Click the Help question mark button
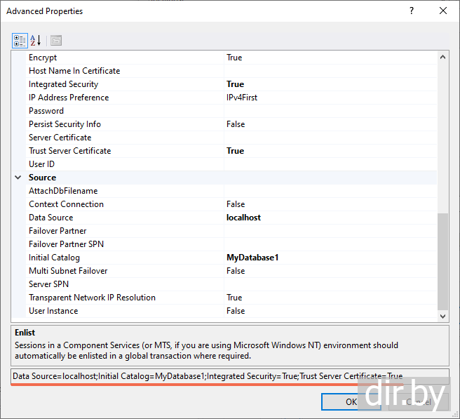This screenshot has width=460, height=419. (411, 11)
